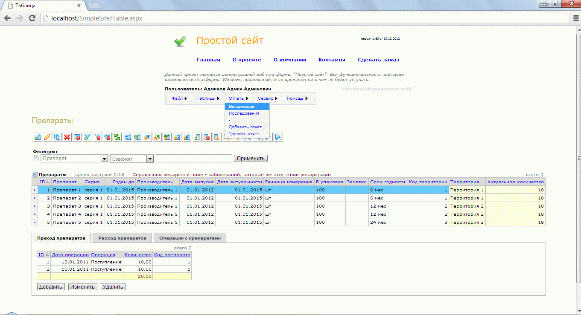Viewport: 581px width, 315px height.
Task: Click the pencil edit record icon
Action: (x=47, y=137)
